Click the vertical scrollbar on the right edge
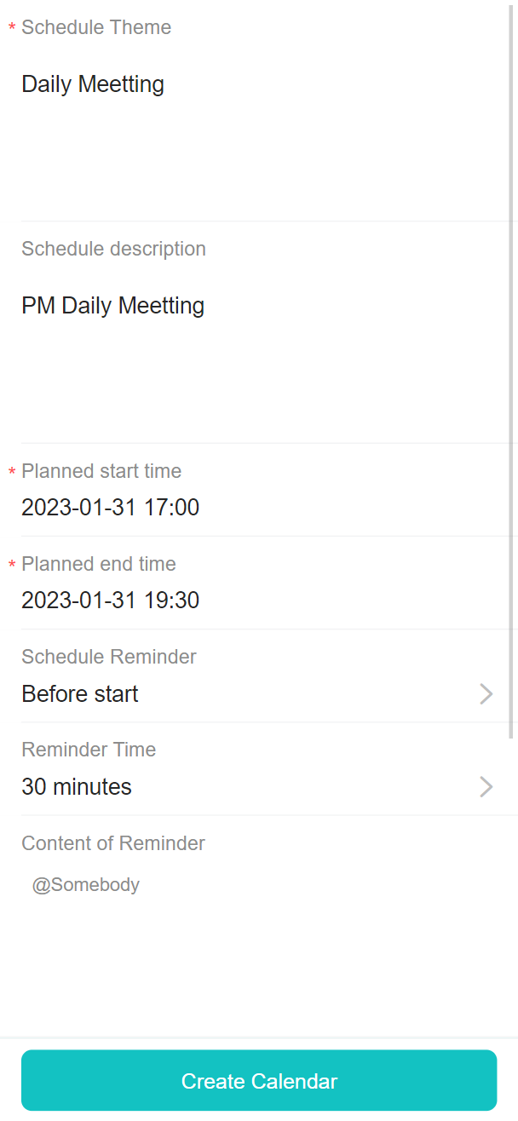 point(511,371)
